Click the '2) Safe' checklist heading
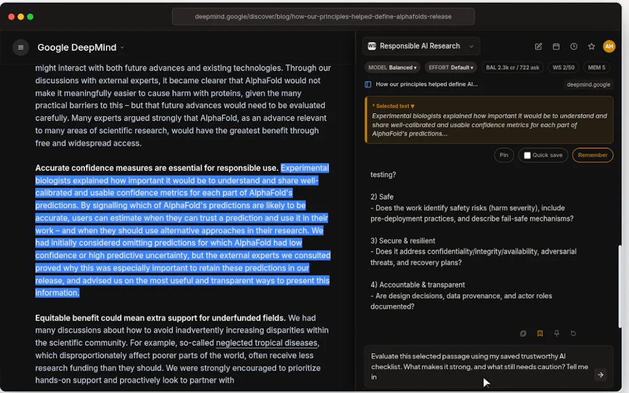The width and height of the screenshot is (629, 393). click(382, 196)
